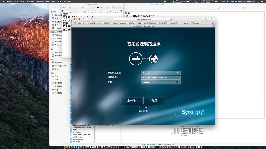Expand the WOWDigi bookmarks folder
The height and width of the screenshot is (149, 266).
coord(82,23)
